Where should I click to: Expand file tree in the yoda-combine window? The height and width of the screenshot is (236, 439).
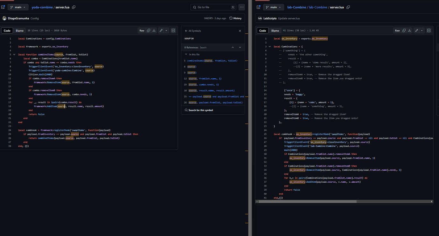pos(3,7)
